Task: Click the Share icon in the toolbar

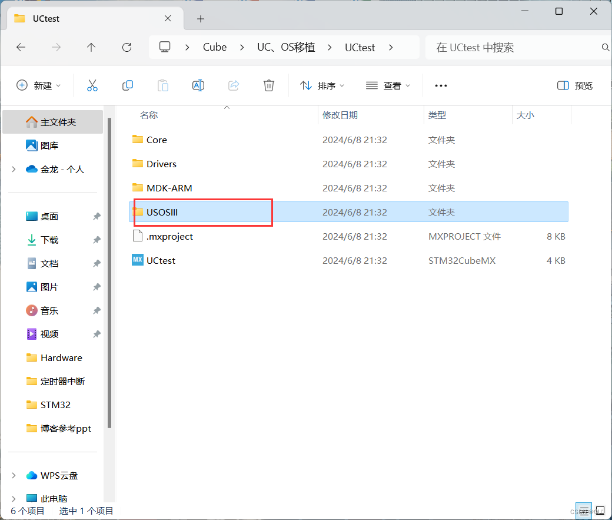Action: coord(234,85)
